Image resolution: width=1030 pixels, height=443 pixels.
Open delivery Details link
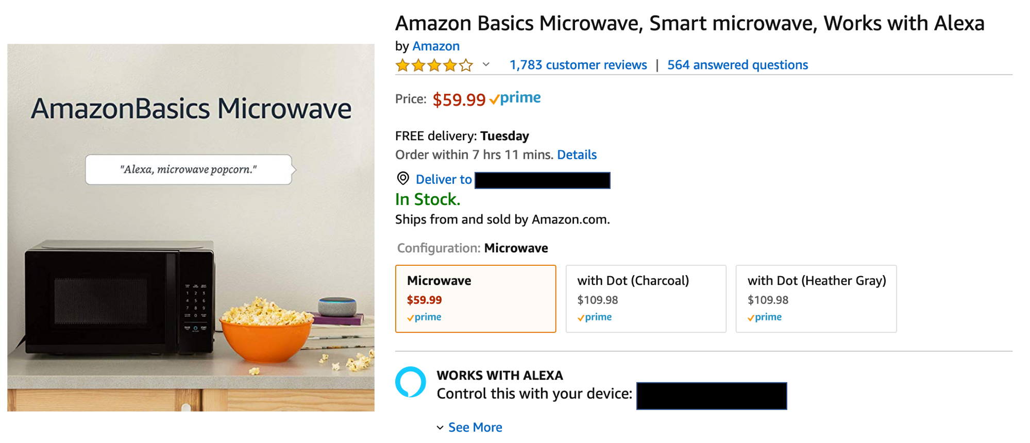[x=577, y=155]
